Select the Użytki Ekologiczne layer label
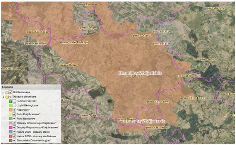The width and height of the screenshot is (236, 145). (27, 105)
